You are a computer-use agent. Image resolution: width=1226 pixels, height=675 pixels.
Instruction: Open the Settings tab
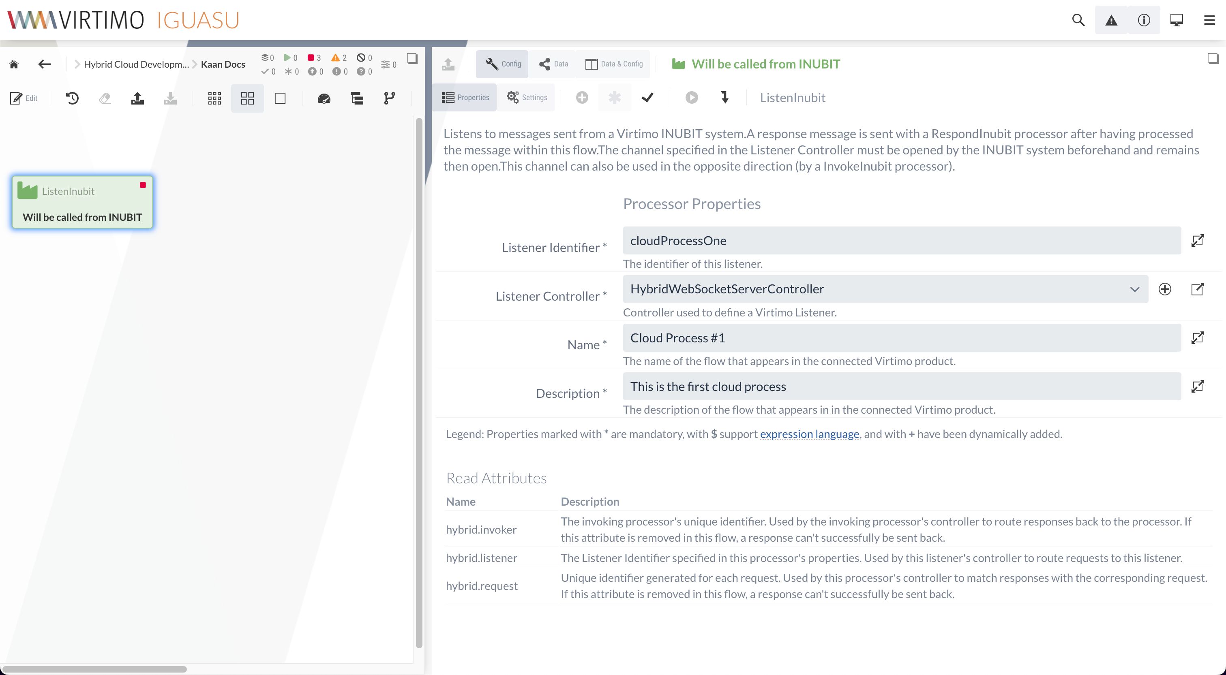[x=526, y=98]
